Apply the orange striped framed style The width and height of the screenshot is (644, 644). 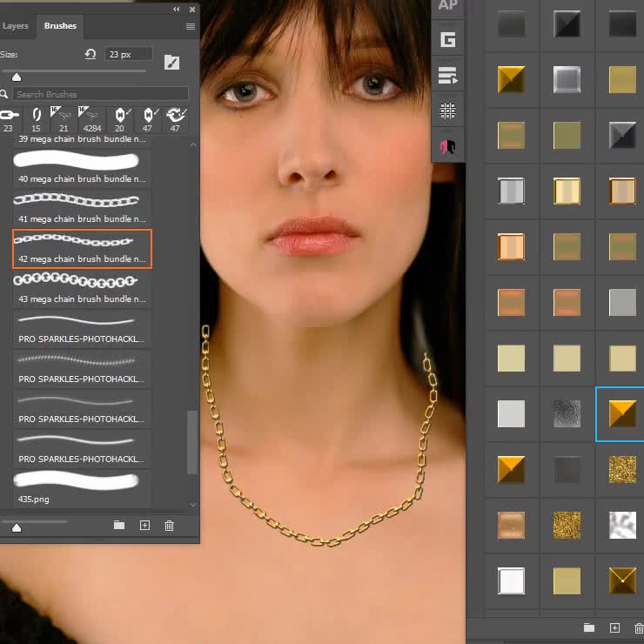click(511, 246)
